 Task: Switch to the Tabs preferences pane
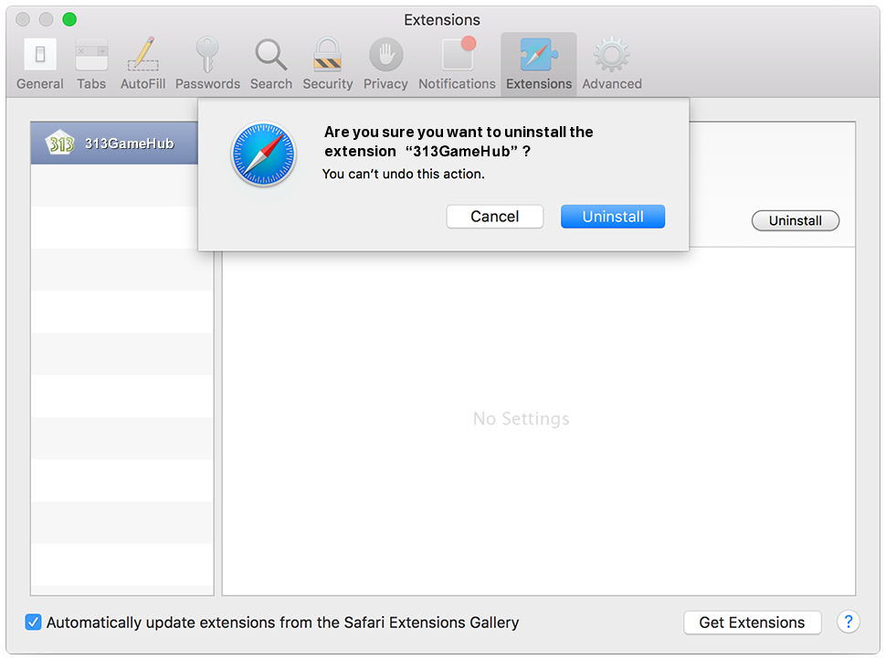(91, 55)
